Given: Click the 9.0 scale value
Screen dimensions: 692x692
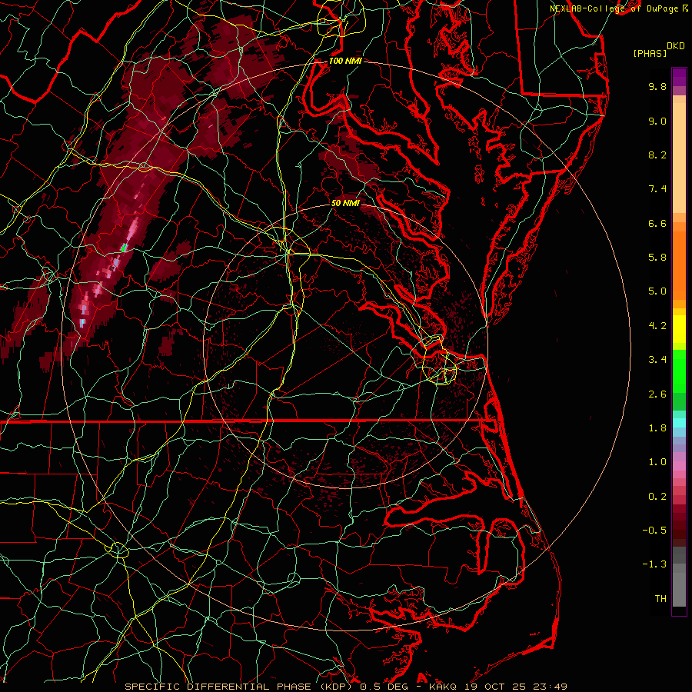Looking at the screenshot, I should 657,121.
